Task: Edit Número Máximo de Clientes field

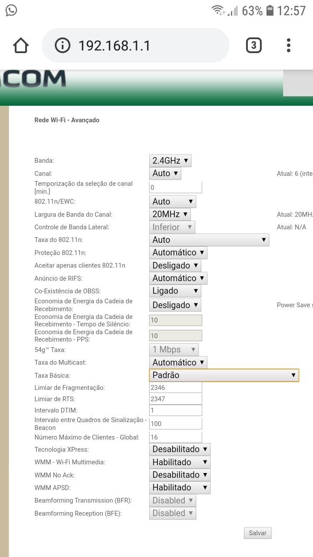Action: coord(176,437)
